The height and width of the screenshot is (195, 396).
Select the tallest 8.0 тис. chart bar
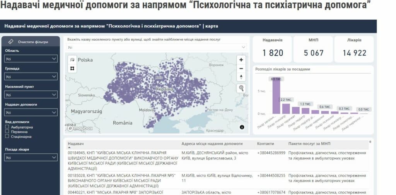tap(276, 96)
